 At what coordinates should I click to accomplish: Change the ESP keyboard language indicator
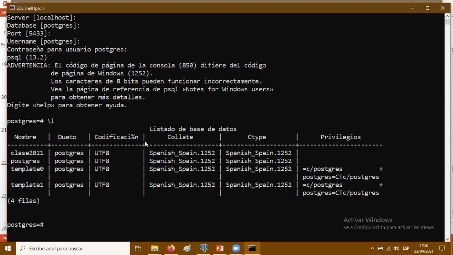click(x=406, y=249)
